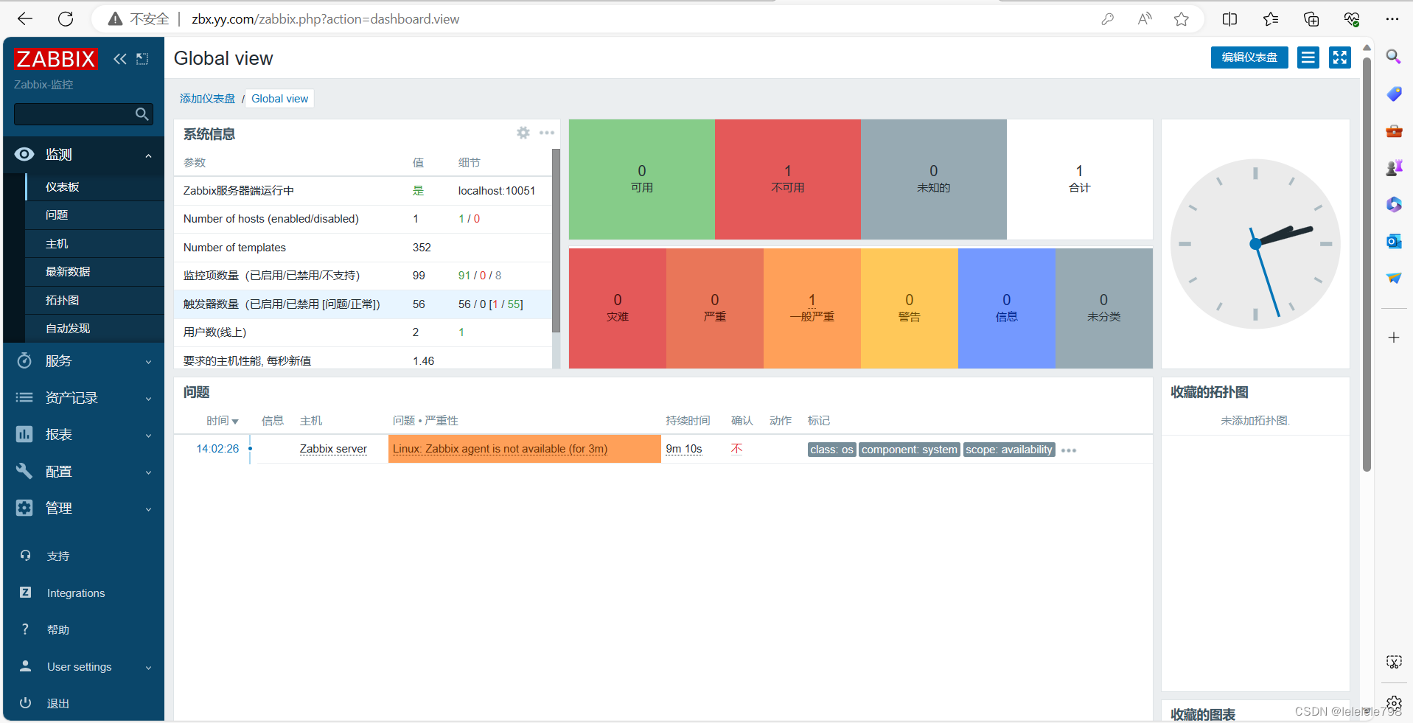
Task: Click the list icon beside 资产记录
Action: click(24, 397)
